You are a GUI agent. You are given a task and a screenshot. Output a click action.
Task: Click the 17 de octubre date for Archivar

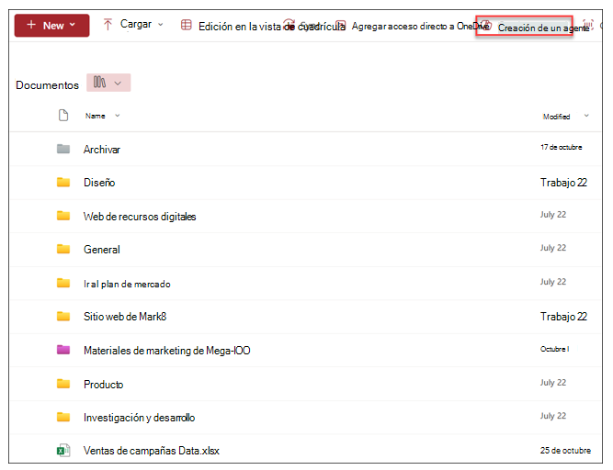tap(562, 147)
